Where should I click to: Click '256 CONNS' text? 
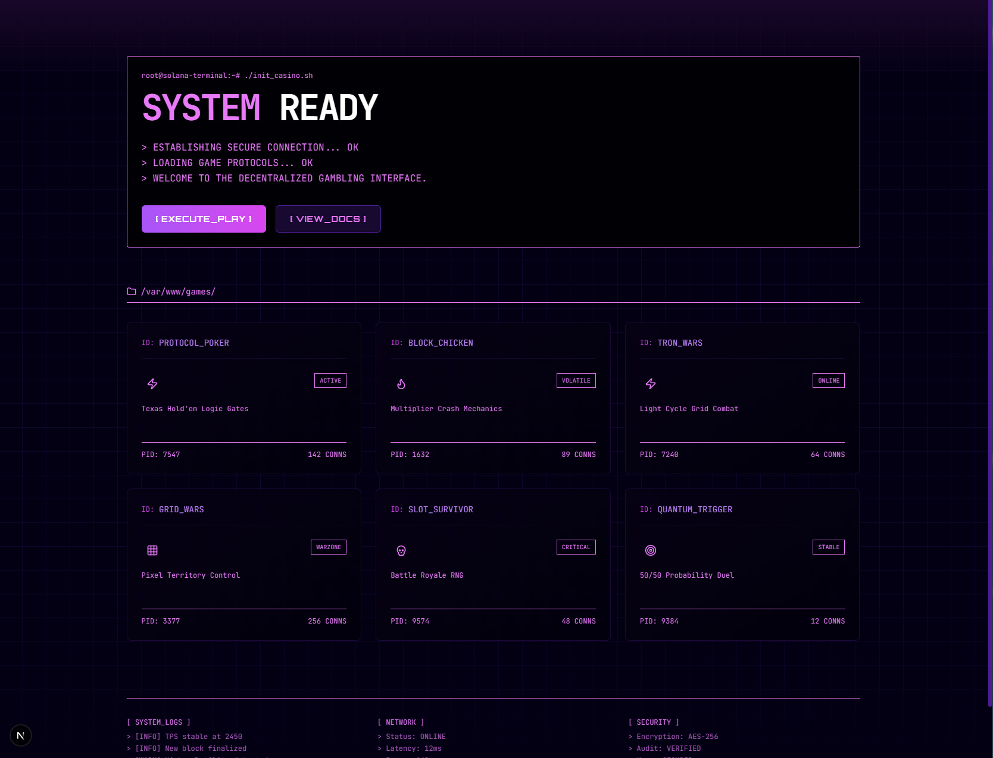click(327, 621)
